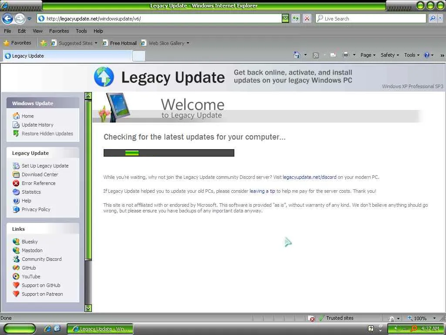Click the Support on GitHub heart icon
446x335 pixels.
click(x=16, y=285)
